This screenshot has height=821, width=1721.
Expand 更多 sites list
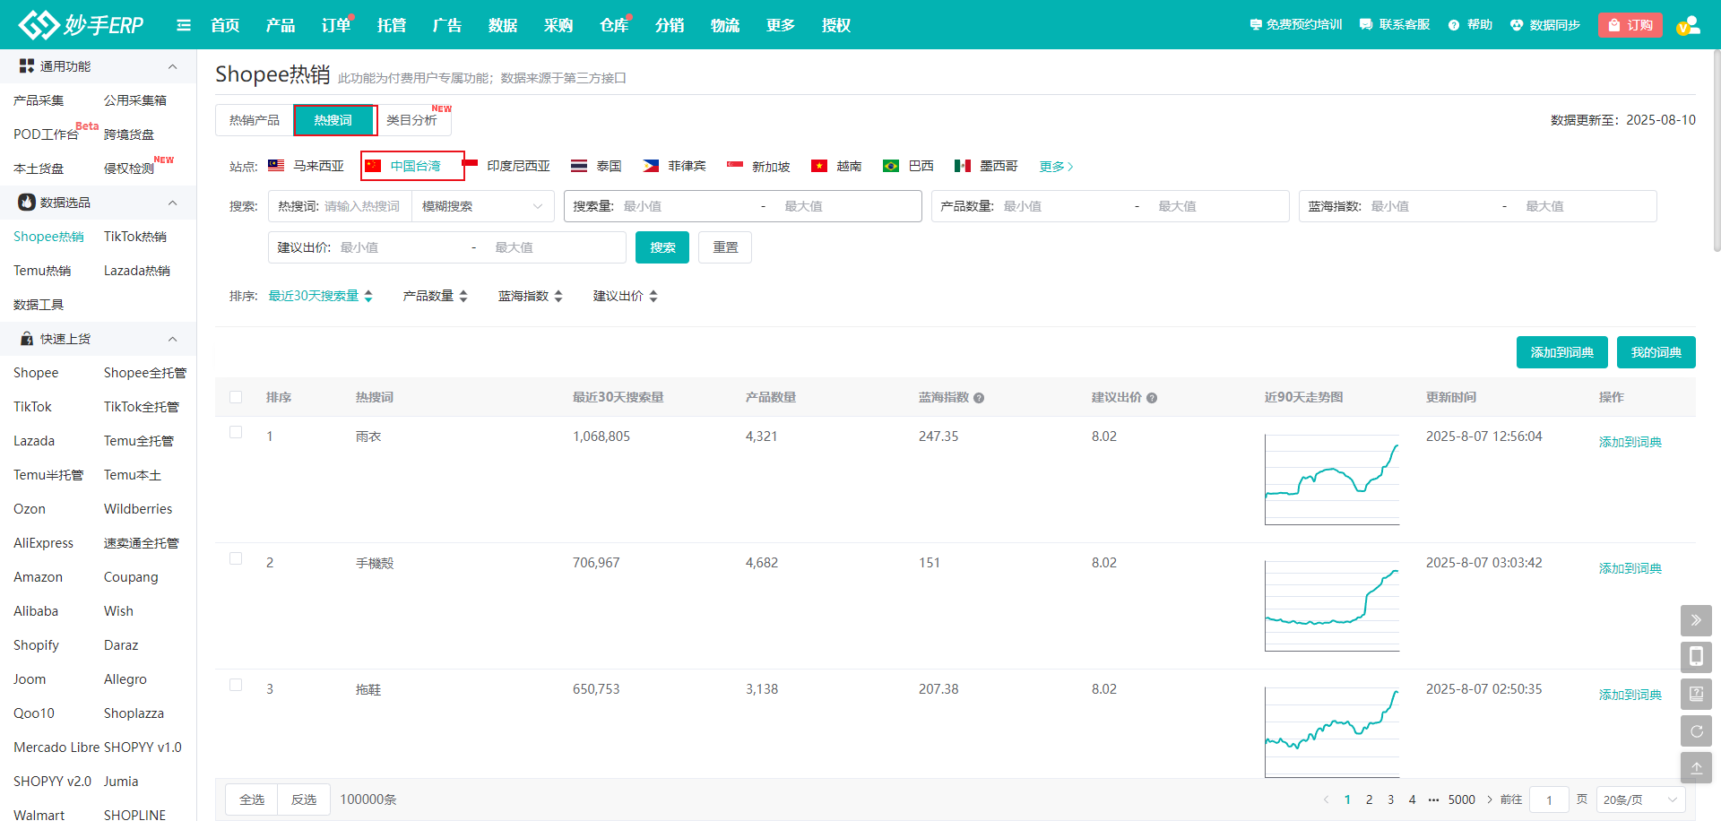(x=1056, y=167)
